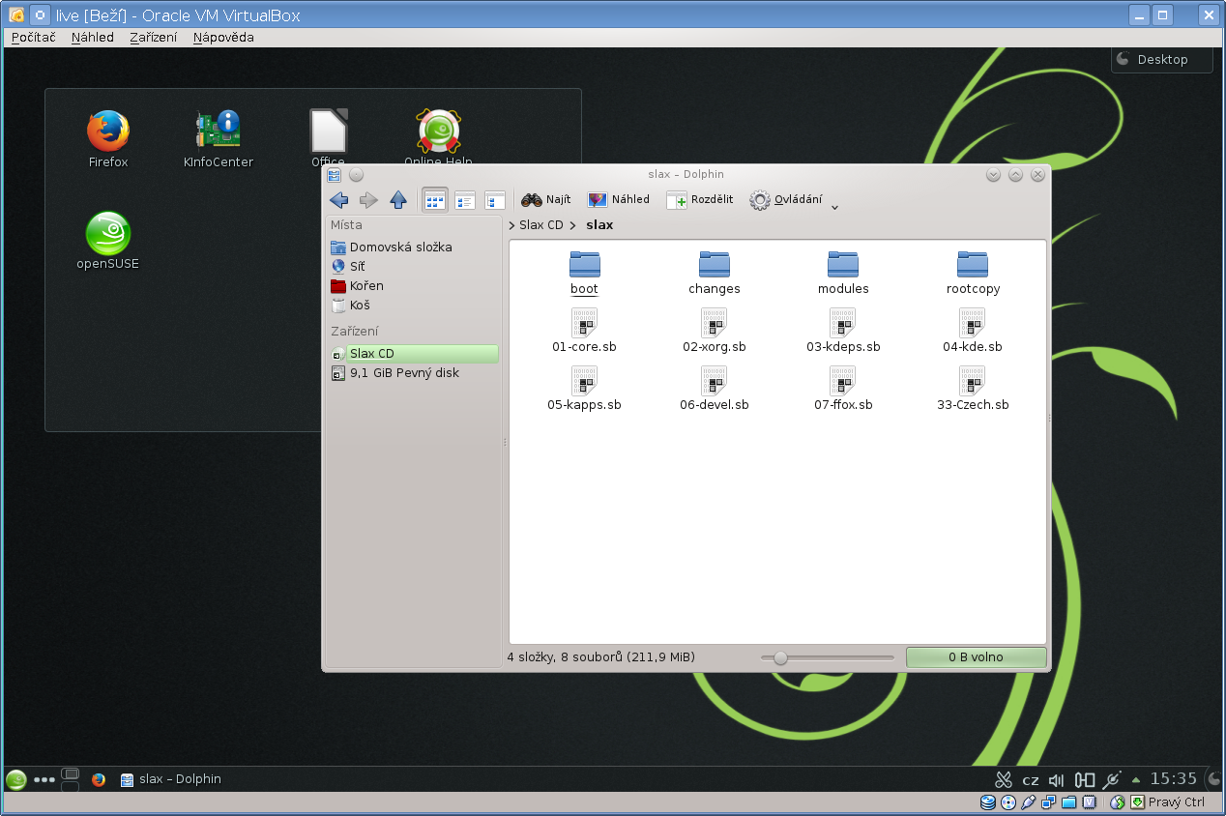Image resolution: width=1226 pixels, height=816 pixels.
Task: Click the Slax CD breadcrumb
Action: [x=541, y=225]
